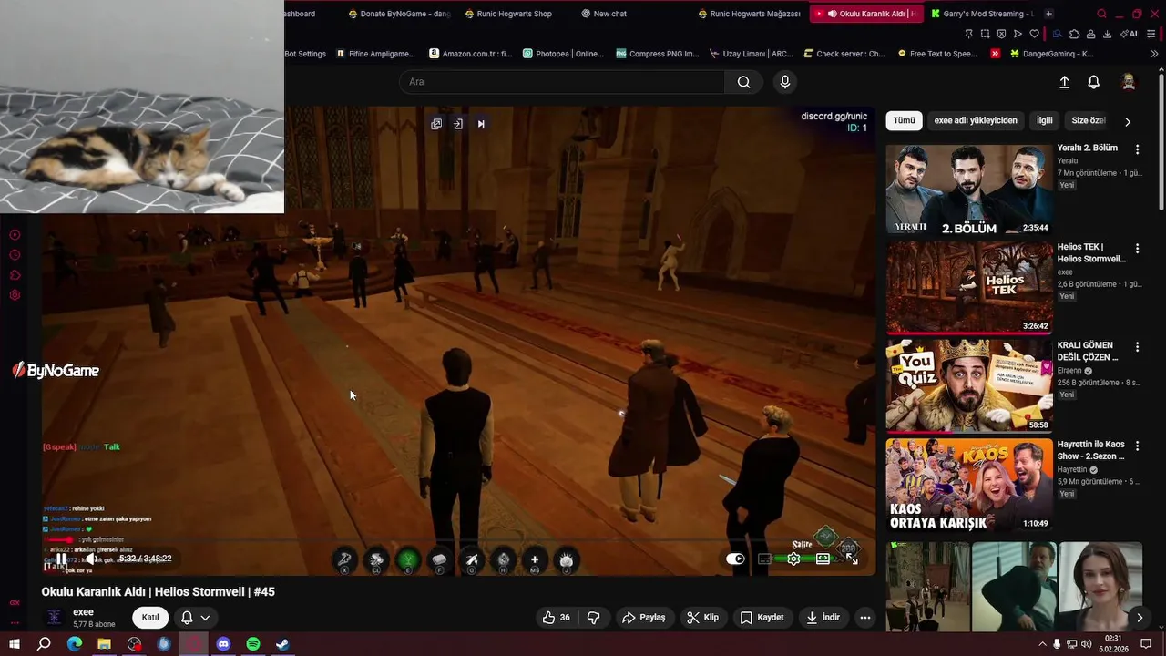1166x656 pixels.
Task: Click the İndir download button
Action: pos(823,617)
